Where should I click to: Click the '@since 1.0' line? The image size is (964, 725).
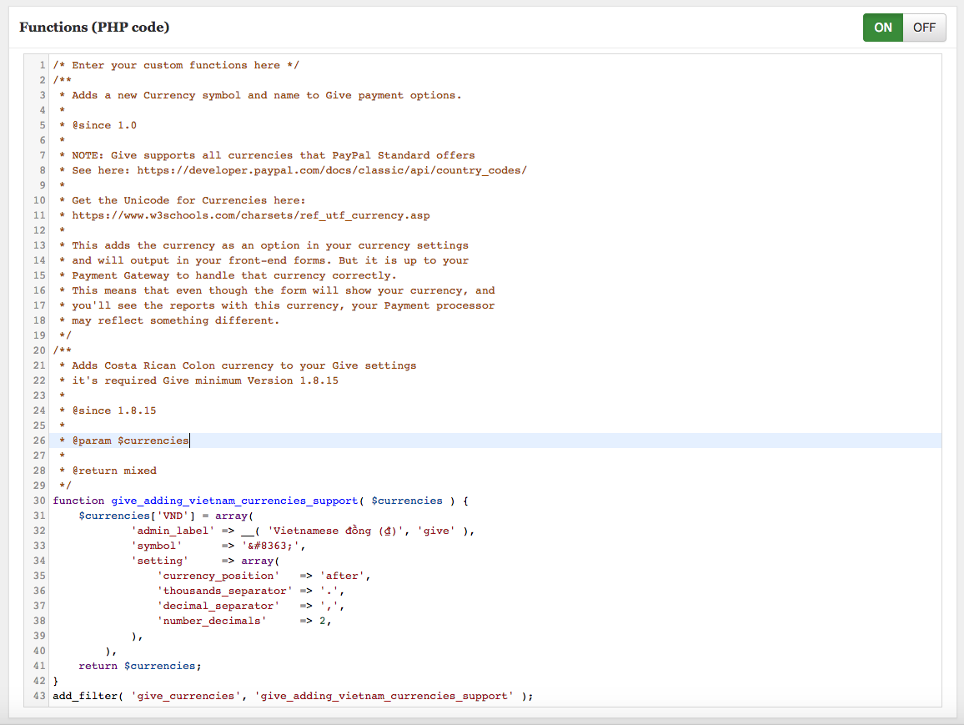[98, 125]
